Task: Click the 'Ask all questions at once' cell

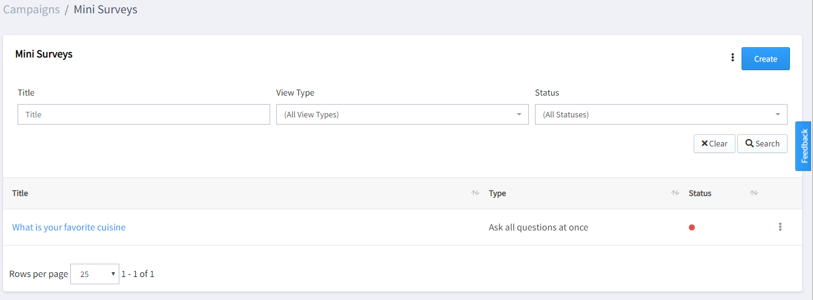Action: click(539, 227)
